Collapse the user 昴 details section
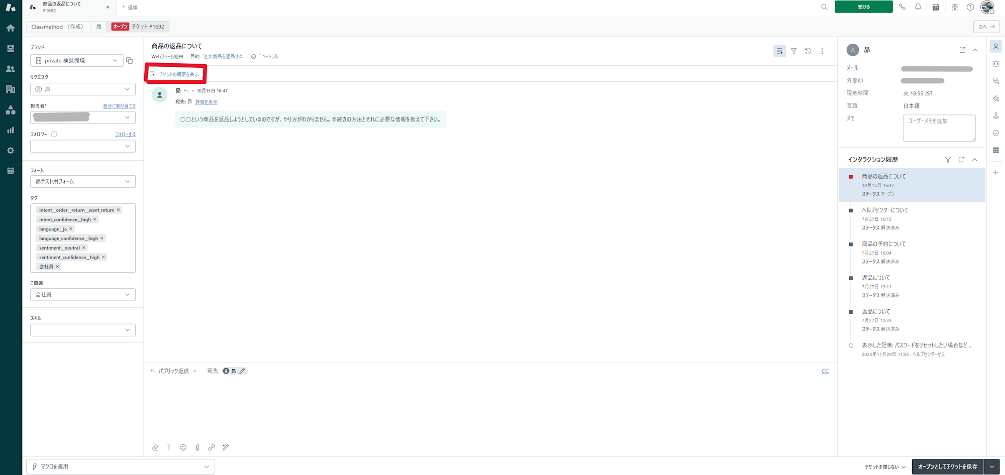Screen dimensions: 1005x475 tap(975, 50)
